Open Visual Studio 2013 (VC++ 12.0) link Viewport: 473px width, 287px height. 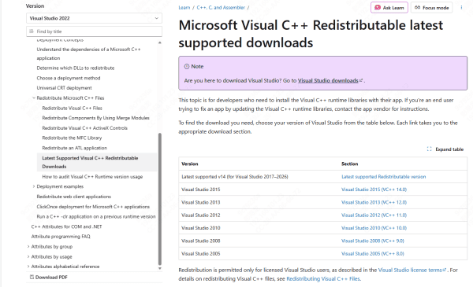coord(374,202)
